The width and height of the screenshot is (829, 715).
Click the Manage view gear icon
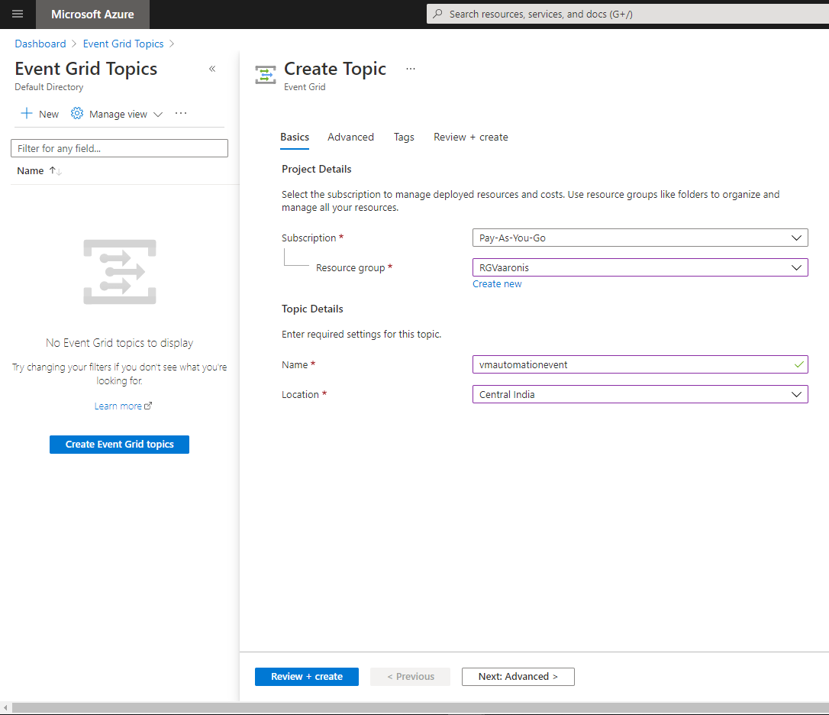coord(77,113)
